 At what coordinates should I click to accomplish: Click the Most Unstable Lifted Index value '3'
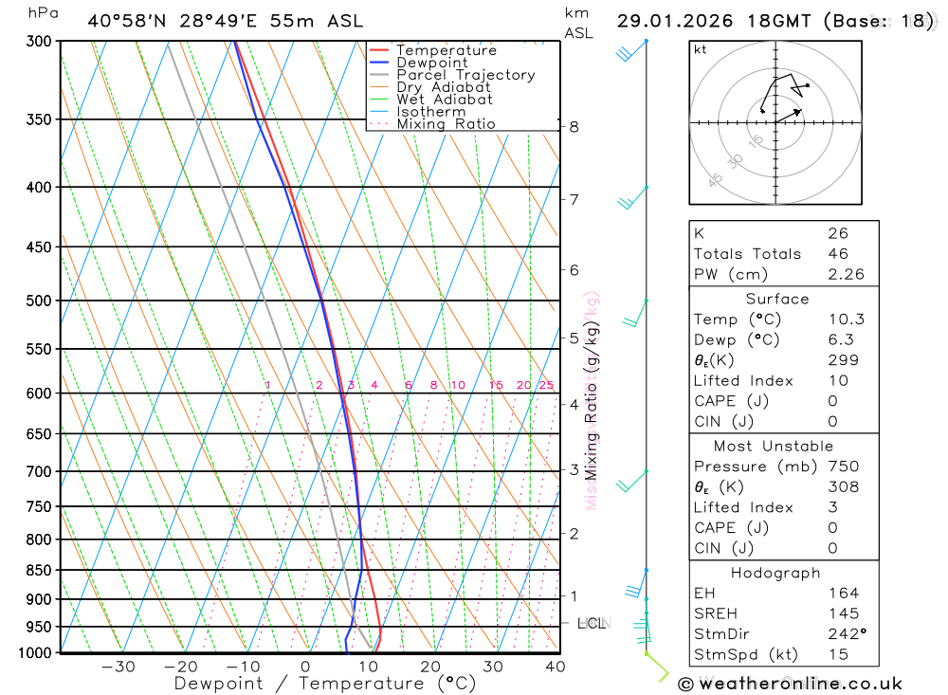click(x=832, y=507)
